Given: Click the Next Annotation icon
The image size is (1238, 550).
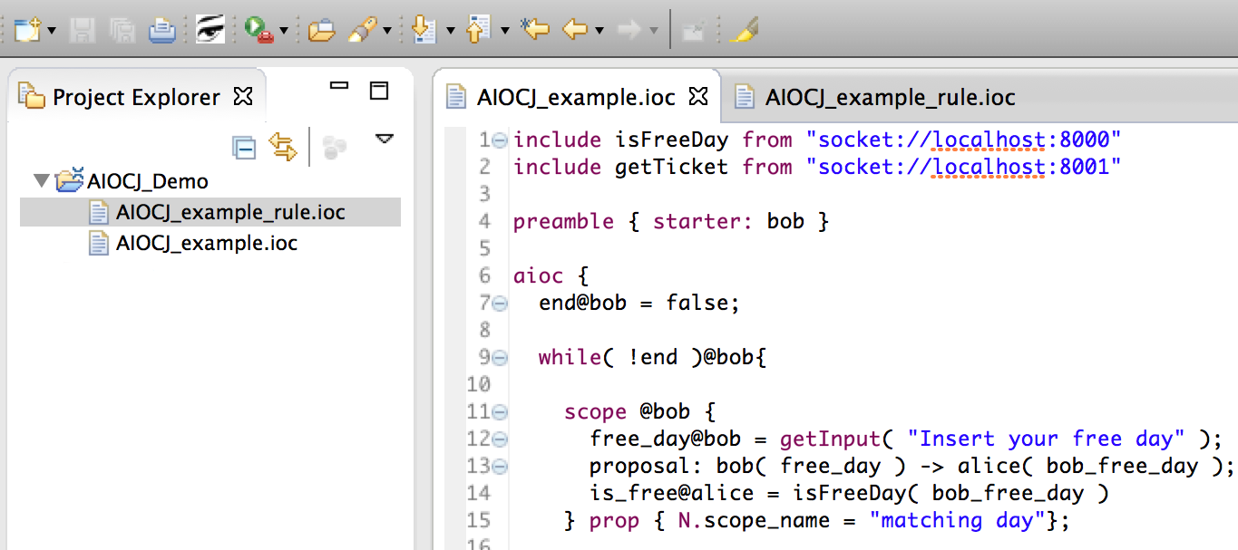Looking at the screenshot, I should (x=424, y=30).
